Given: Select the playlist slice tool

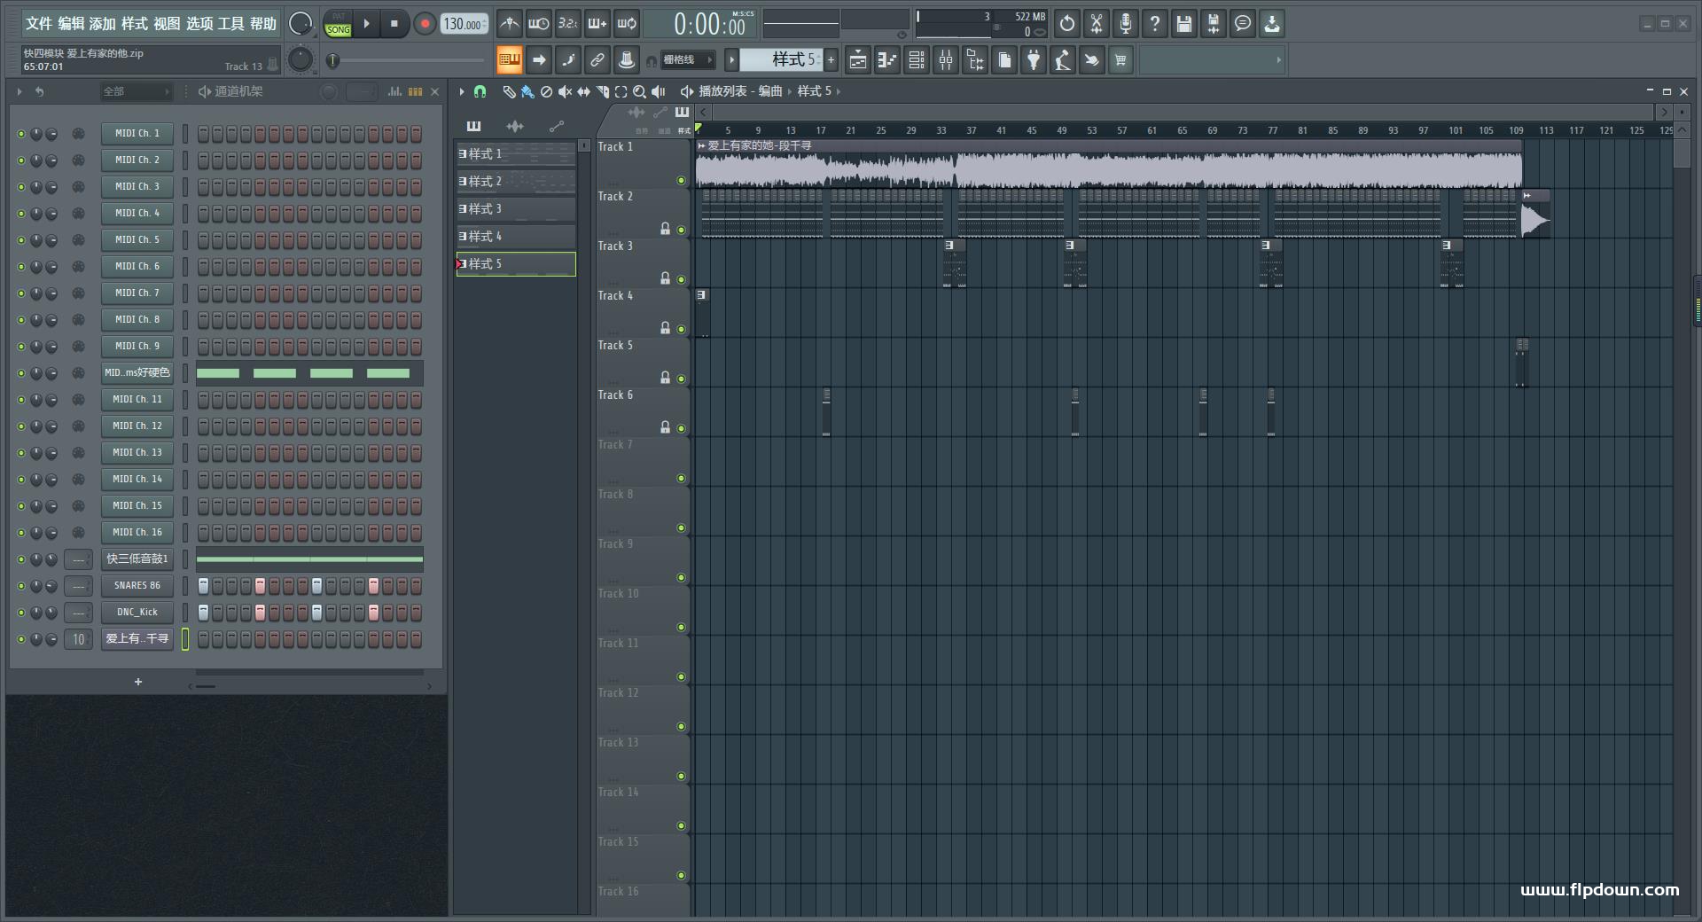Looking at the screenshot, I should click(x=602, y=91).
